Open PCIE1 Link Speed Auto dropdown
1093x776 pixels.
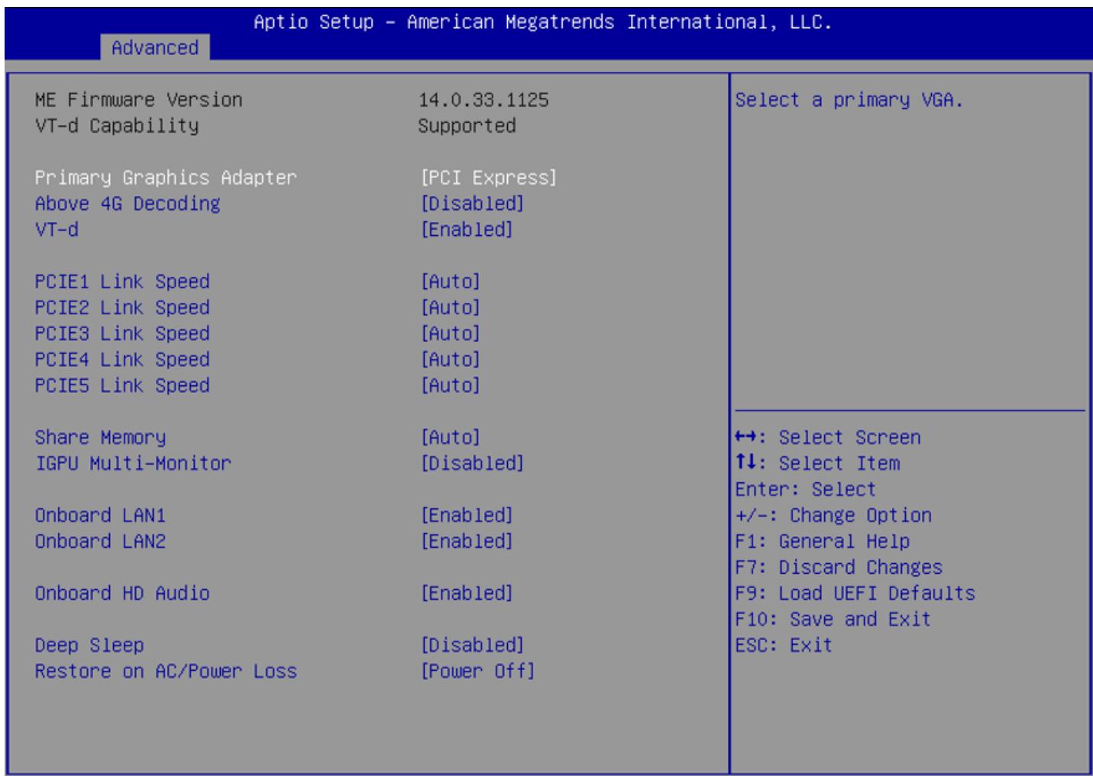(x=451, y=282)
